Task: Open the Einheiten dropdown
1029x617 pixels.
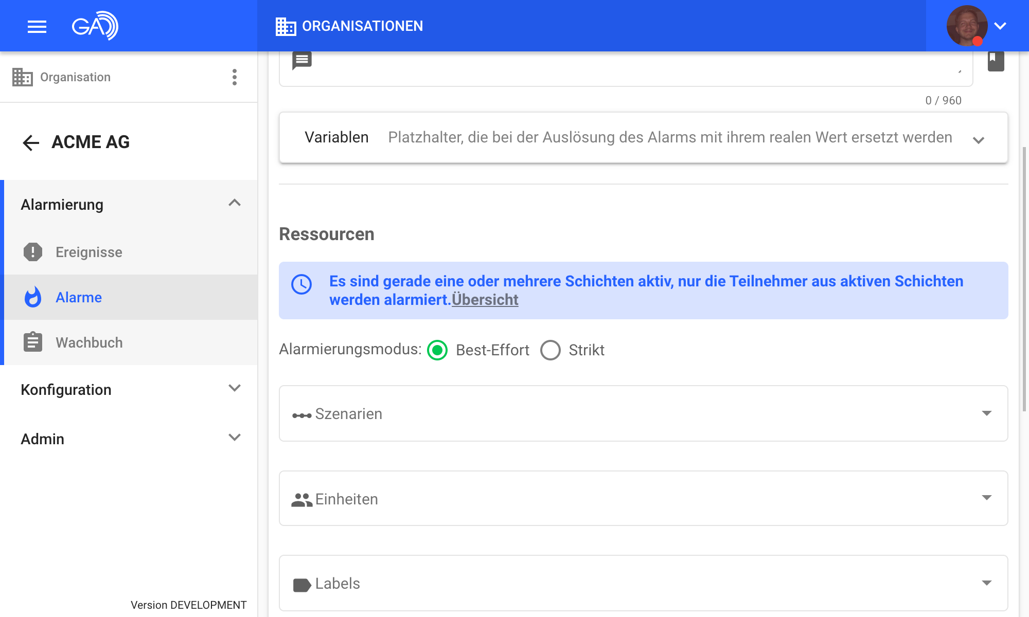Action: [986, 498]
